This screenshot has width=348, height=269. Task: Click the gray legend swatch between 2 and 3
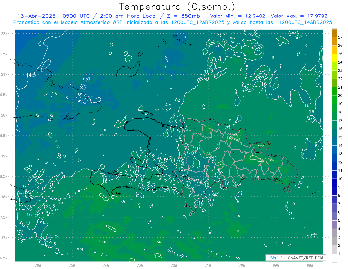pos(334,241)
